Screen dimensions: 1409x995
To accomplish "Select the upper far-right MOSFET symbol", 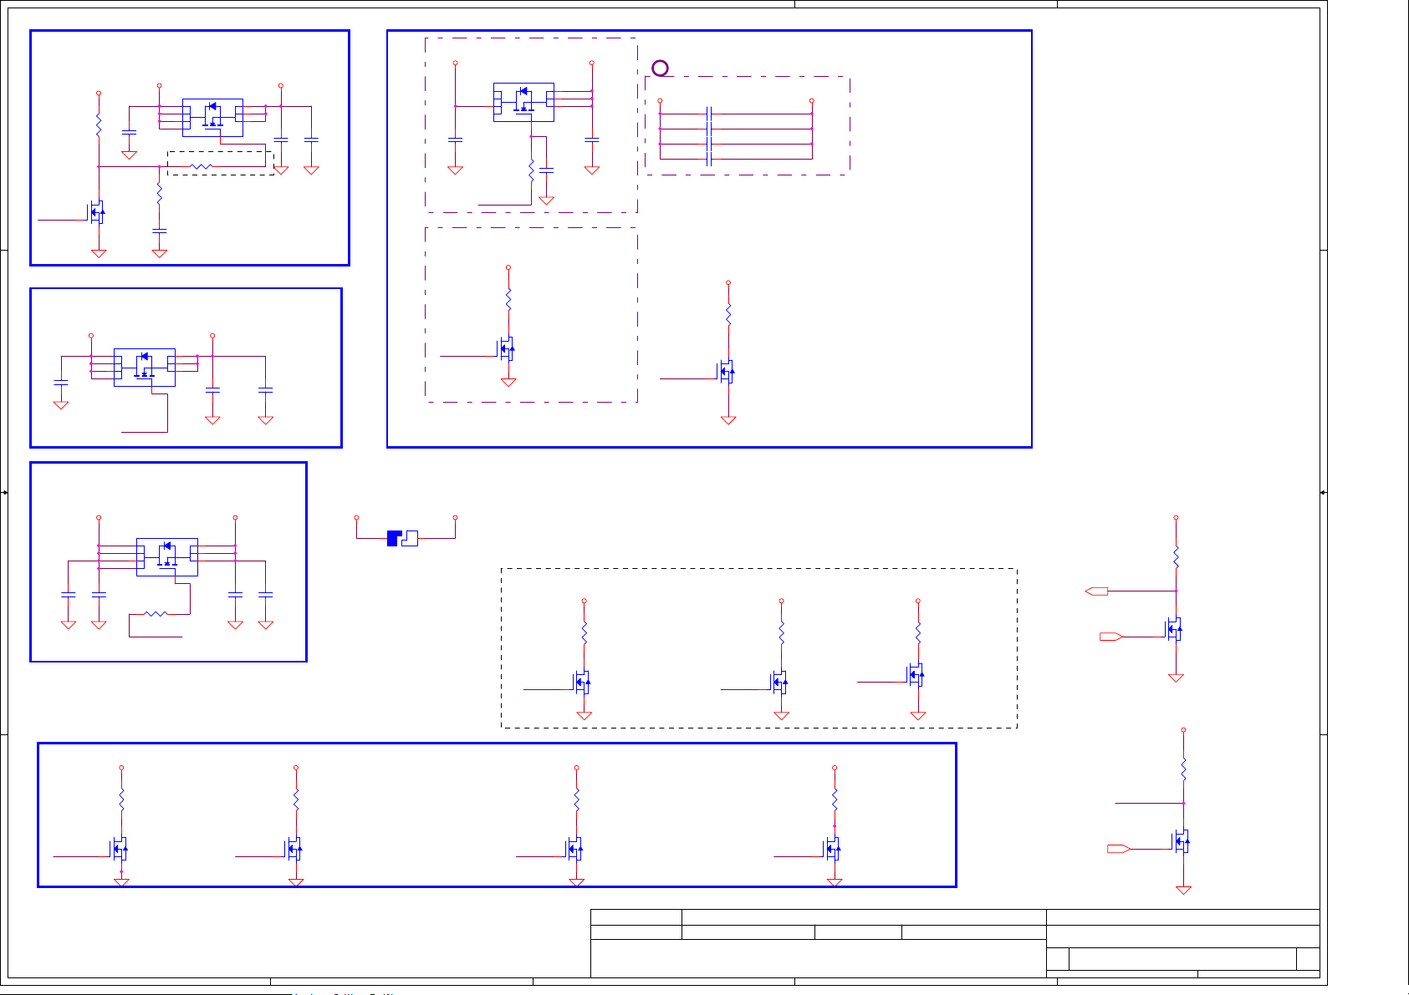I will [1174, 629].
